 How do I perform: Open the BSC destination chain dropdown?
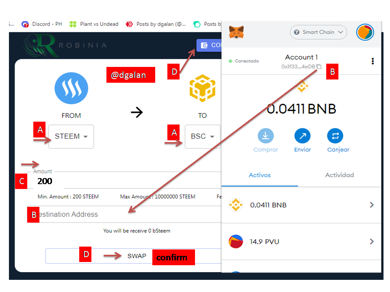click(202, 137)
